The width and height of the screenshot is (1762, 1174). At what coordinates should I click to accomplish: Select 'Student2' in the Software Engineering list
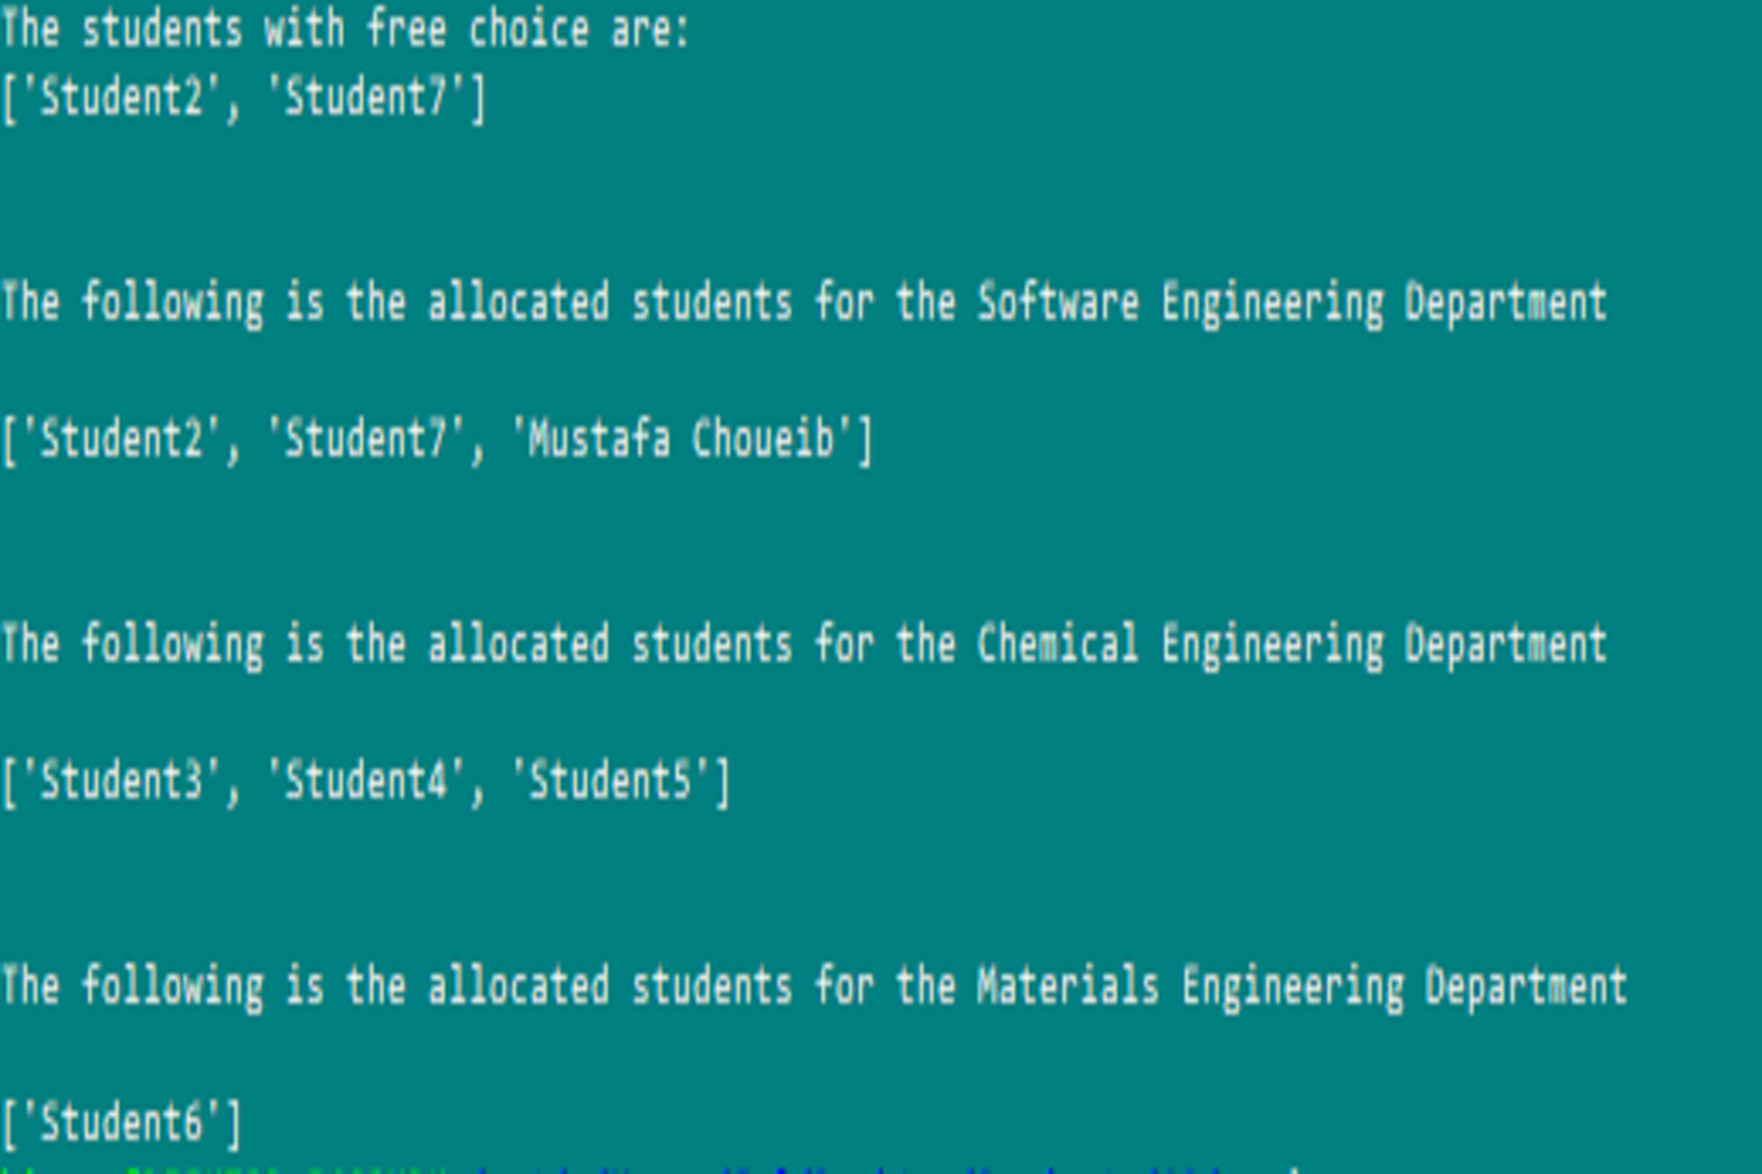tap(122, 439)
